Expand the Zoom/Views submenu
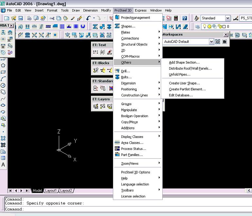Screen dimensions: 252x216 (x=137, y=163)
